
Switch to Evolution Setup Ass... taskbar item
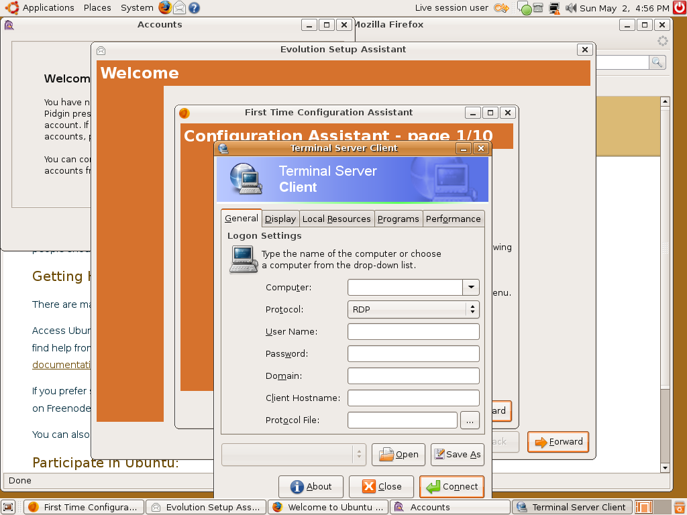tap(206, 507)
